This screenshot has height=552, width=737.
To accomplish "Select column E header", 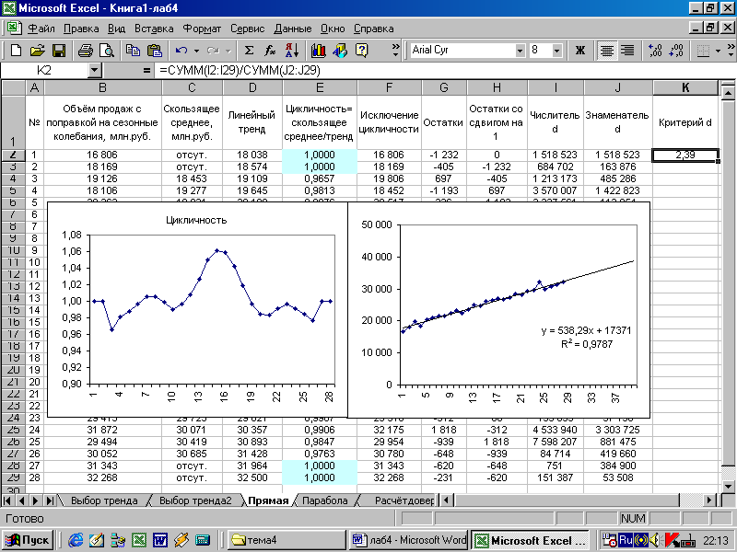I will pos(320,87).
